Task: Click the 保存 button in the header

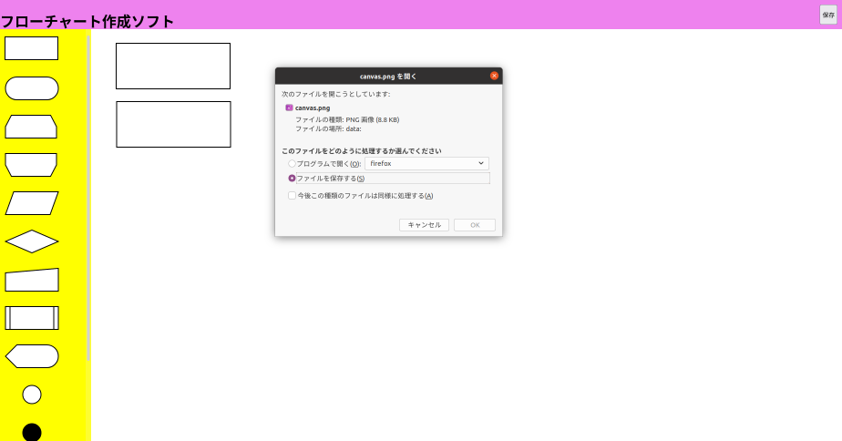Action: (828, 15)
